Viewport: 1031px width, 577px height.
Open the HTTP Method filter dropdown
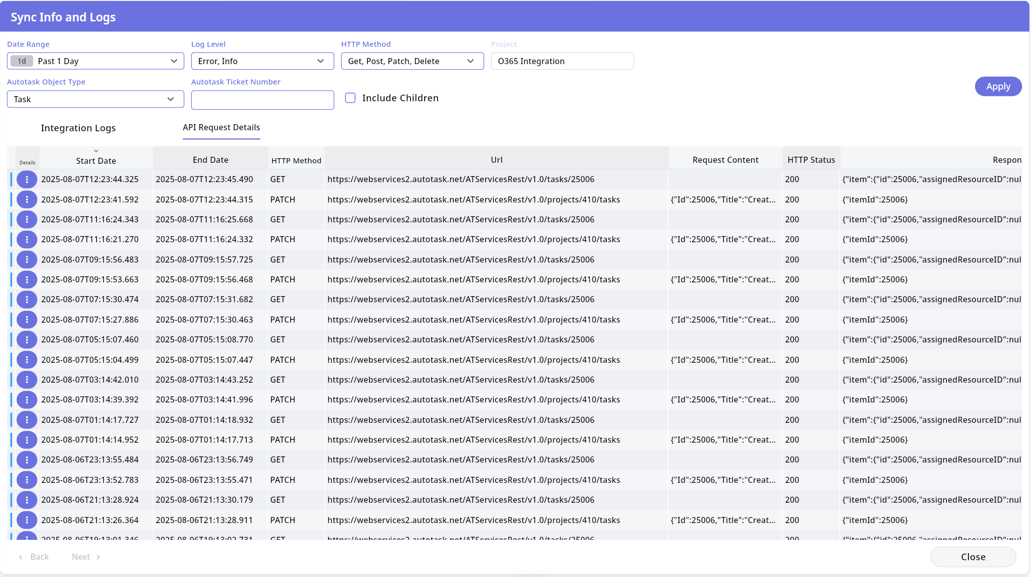[412, 61]
